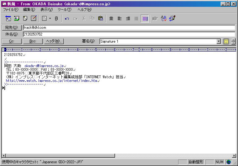Run the ABC spell check
The image size is (238, 166).
pos(164,19)
